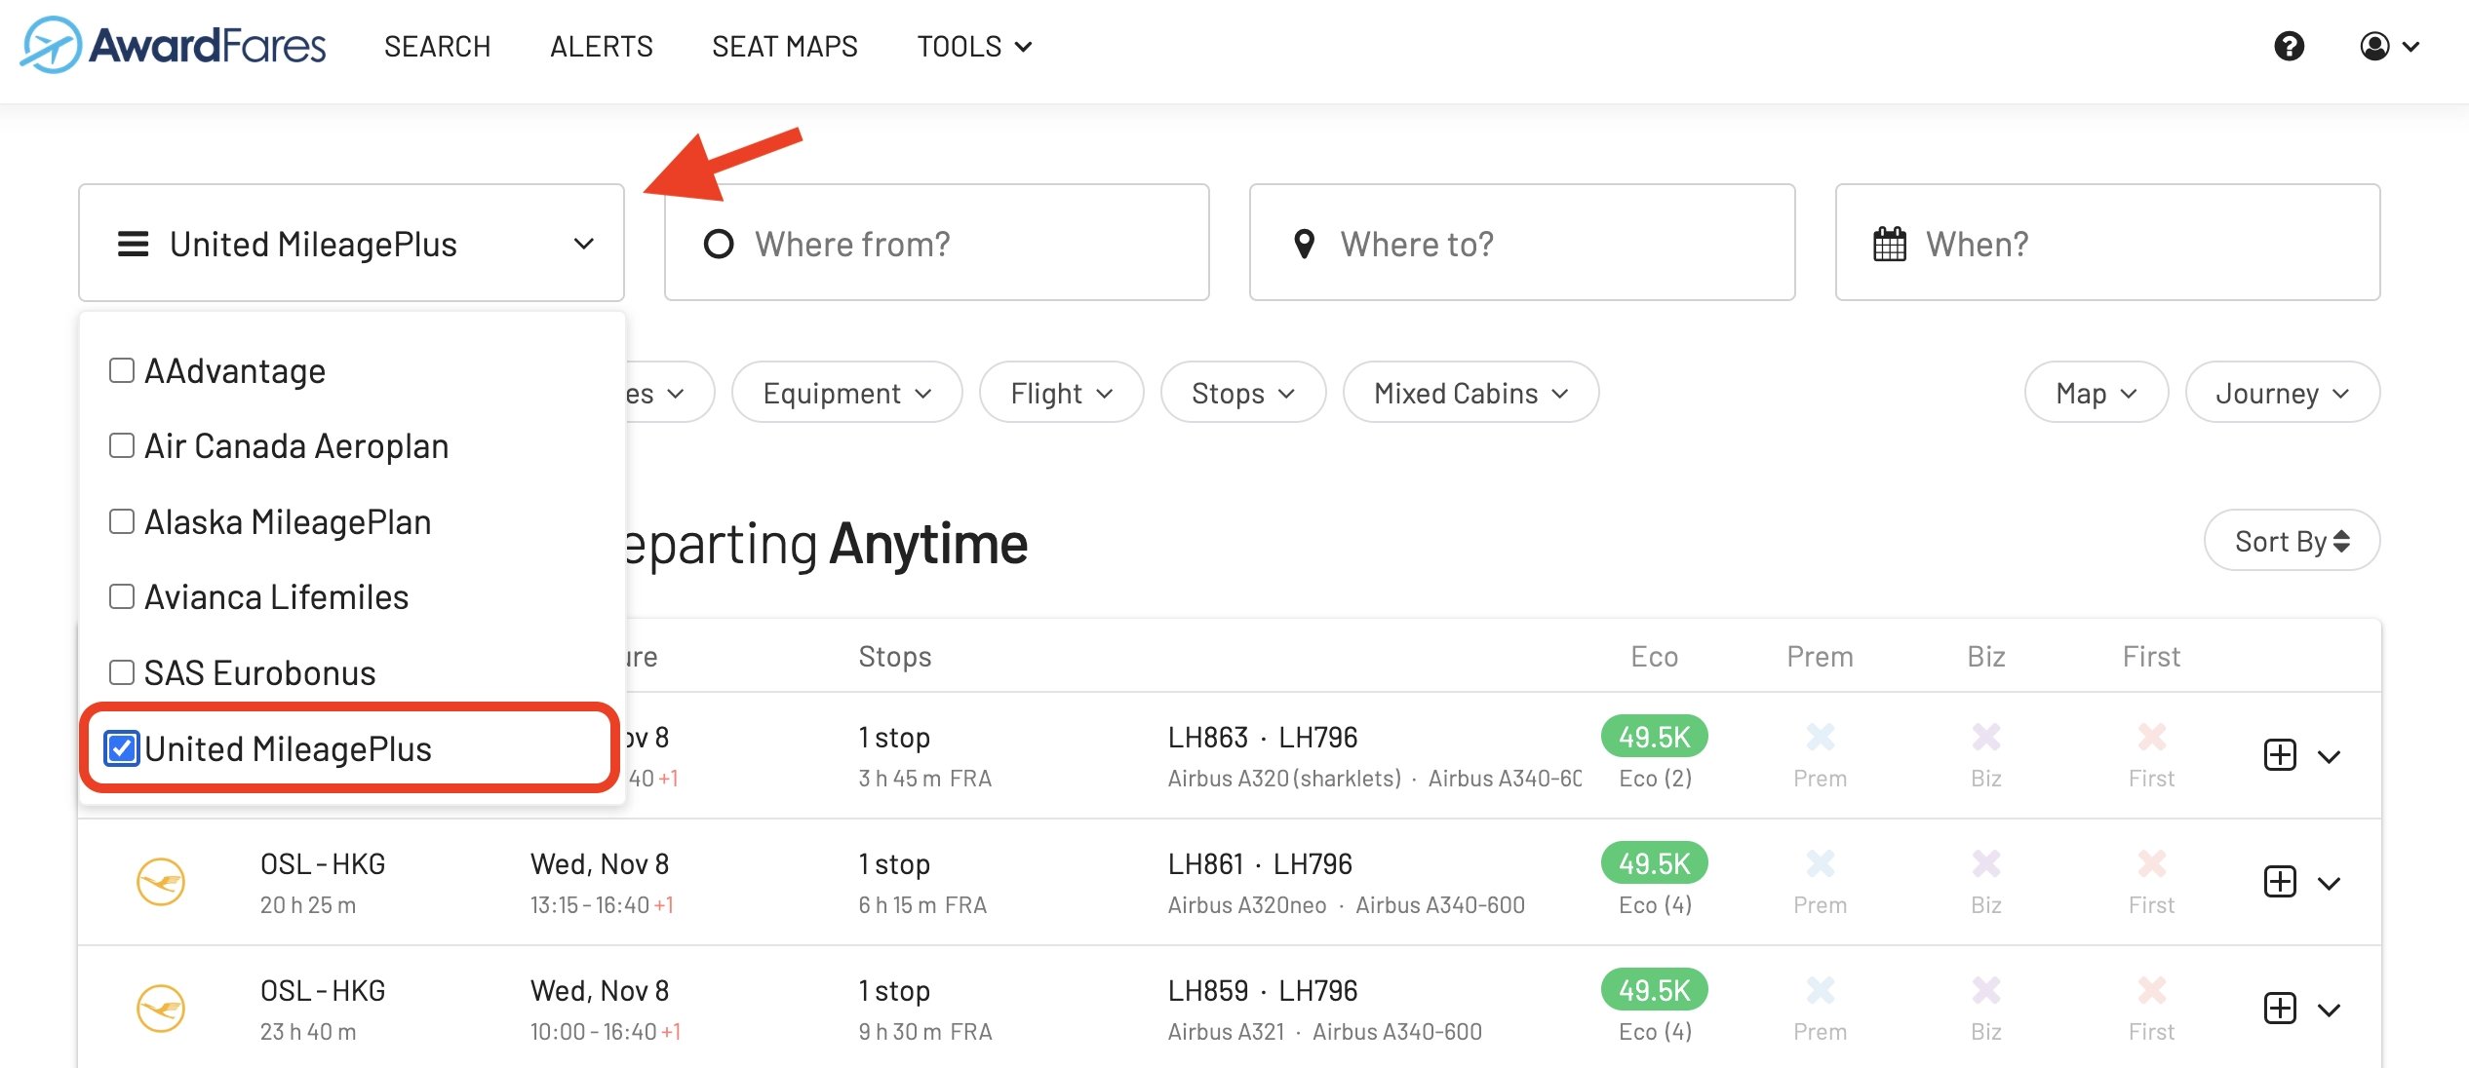The image size is (2469, 1068).
Task: Click Prem unavailable X on LH861 row
Action: 1820,863
